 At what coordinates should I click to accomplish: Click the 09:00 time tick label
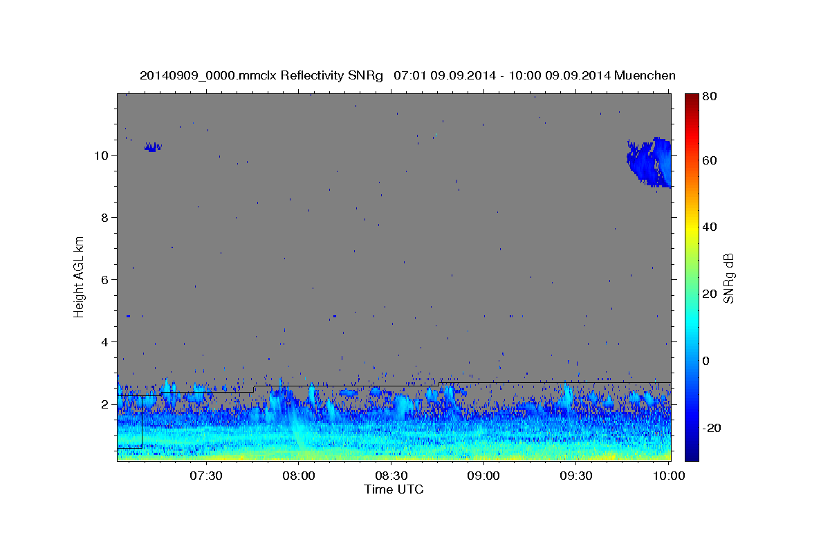(483, 476)
